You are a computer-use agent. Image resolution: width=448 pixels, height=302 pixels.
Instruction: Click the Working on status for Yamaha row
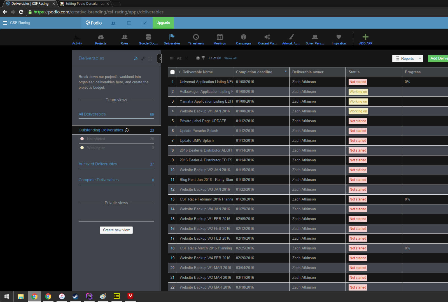358,102
